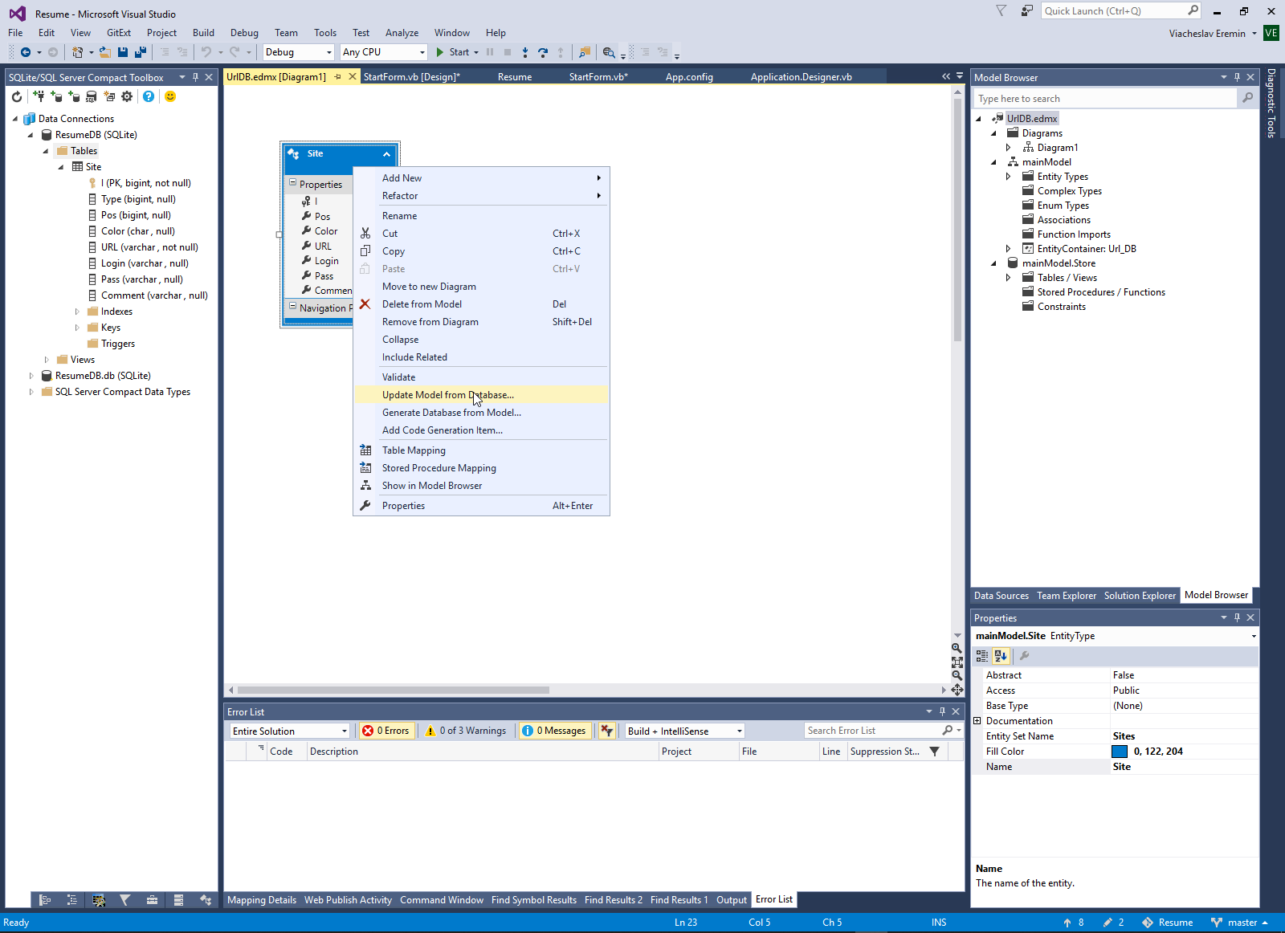Switch to the Solution Explorer tab
Viewport: 1285px width, 933px height.
point(1140,596)
